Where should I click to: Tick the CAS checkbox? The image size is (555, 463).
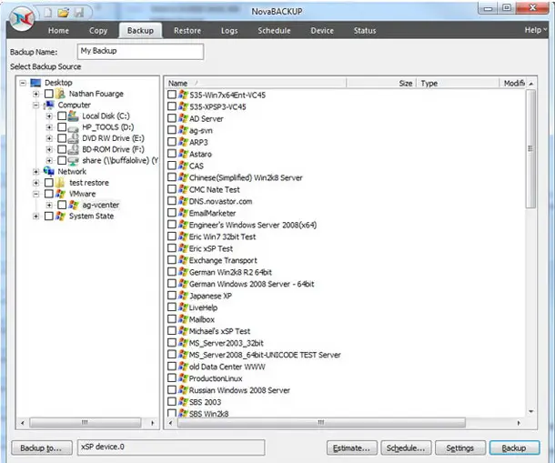pos(172,166)
